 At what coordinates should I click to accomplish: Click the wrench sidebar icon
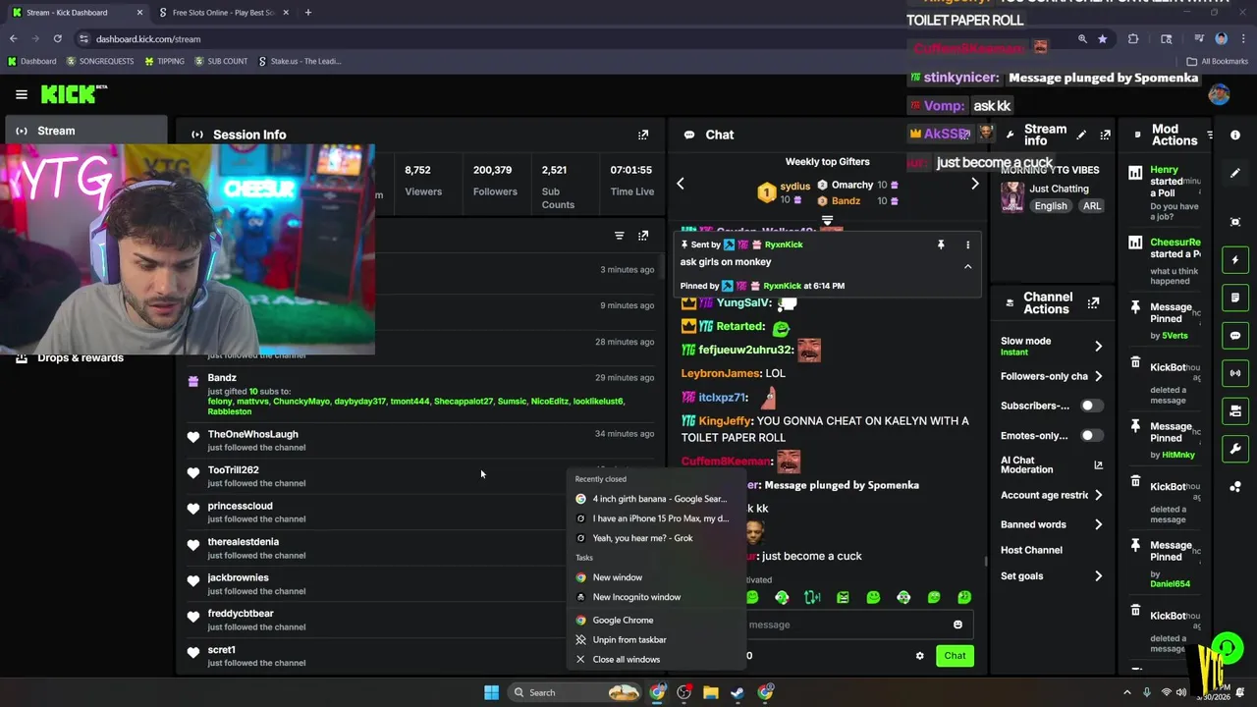click(x=1235, y=449)
